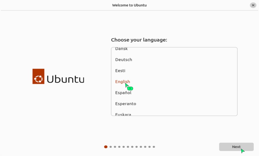Select English in the language list
259x156 pixels.
tap(123, 82)
